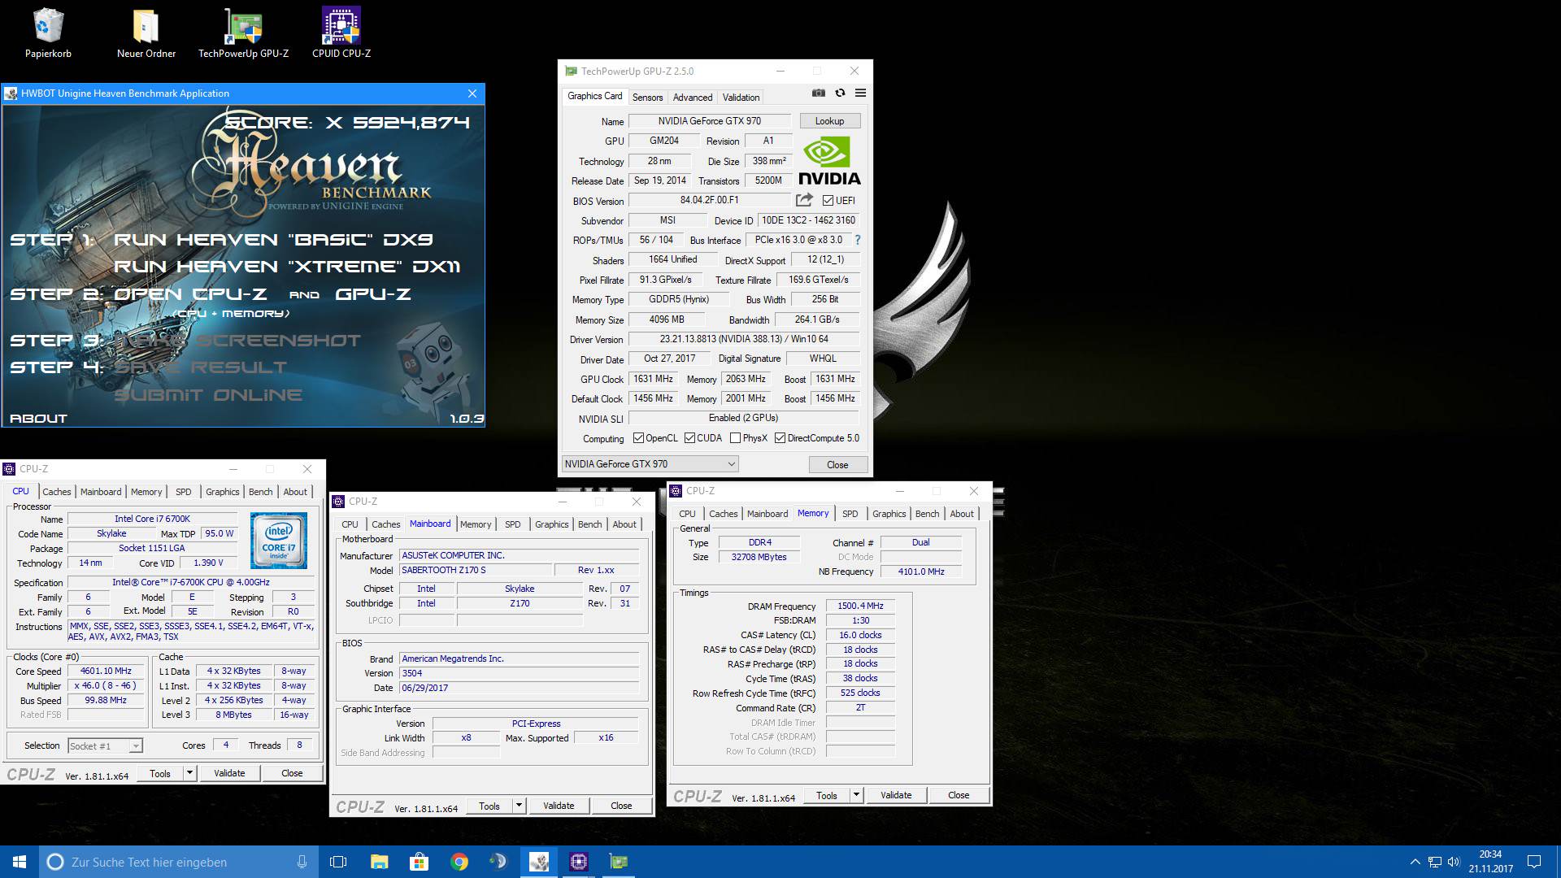Screen dimensions: 1561x878
Task: Click Tools button in CPU tab window
Action: tap(160, 773)
